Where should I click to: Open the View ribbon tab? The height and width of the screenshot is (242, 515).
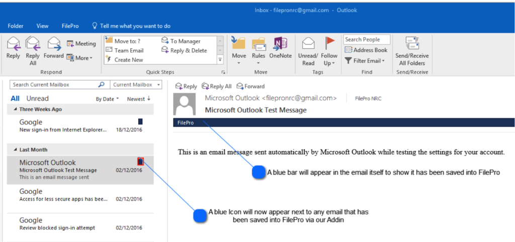42,26
